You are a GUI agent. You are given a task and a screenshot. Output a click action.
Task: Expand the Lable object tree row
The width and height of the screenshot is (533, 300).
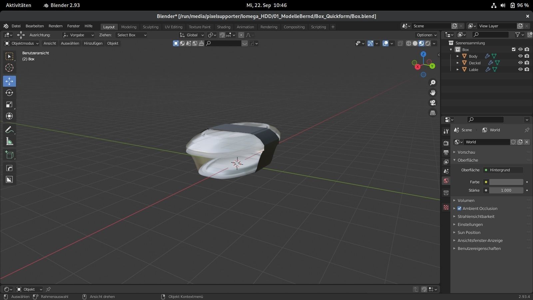pyautogui.click(x=458, y=69)
